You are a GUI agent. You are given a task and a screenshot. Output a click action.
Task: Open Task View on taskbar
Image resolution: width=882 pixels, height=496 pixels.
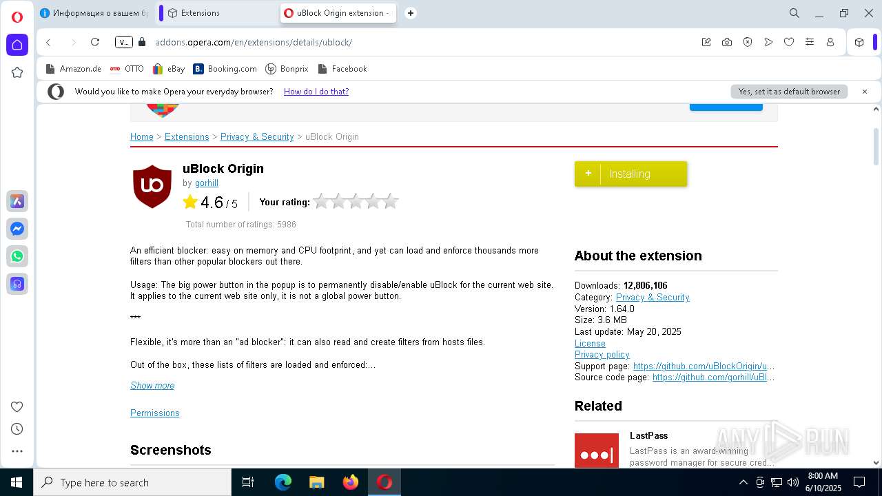coord(248,482)
